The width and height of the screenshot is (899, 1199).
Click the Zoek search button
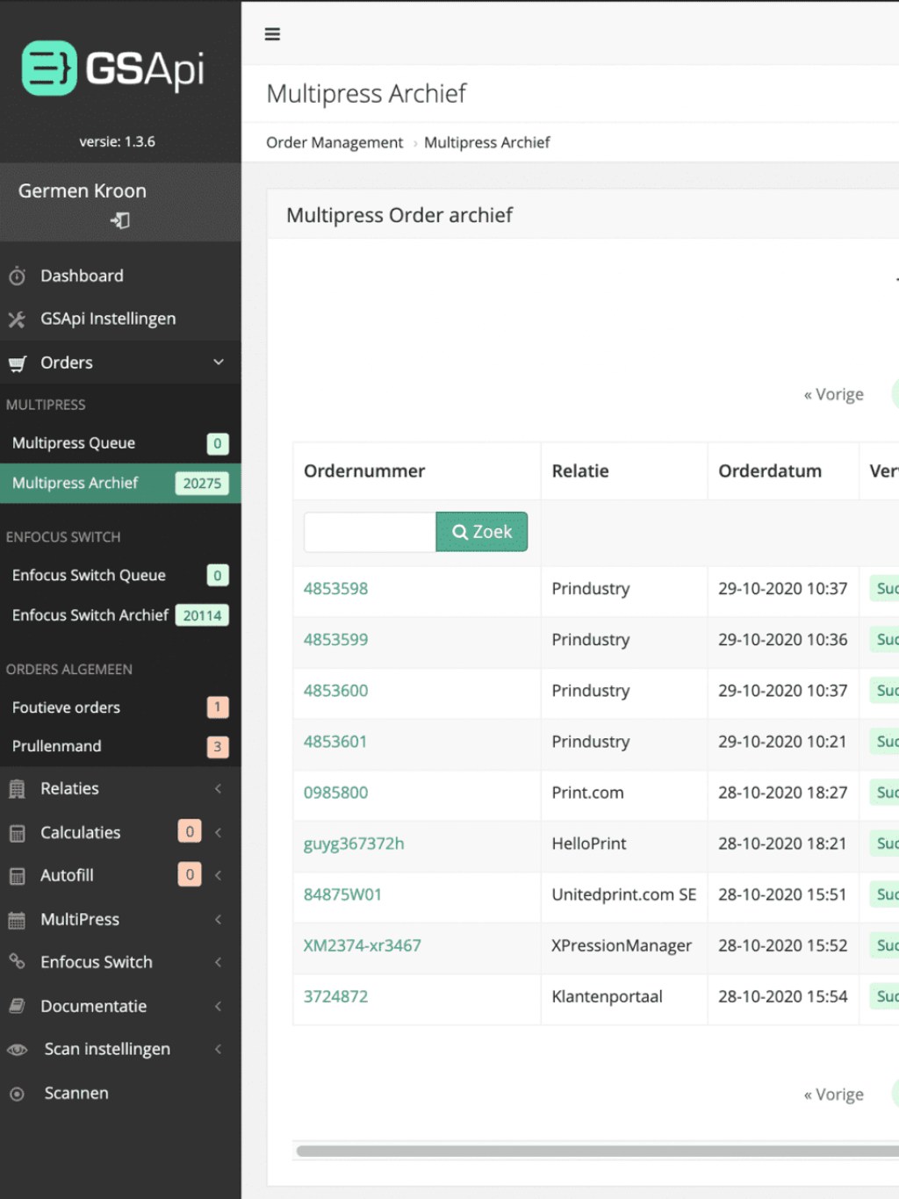(482, 532)
